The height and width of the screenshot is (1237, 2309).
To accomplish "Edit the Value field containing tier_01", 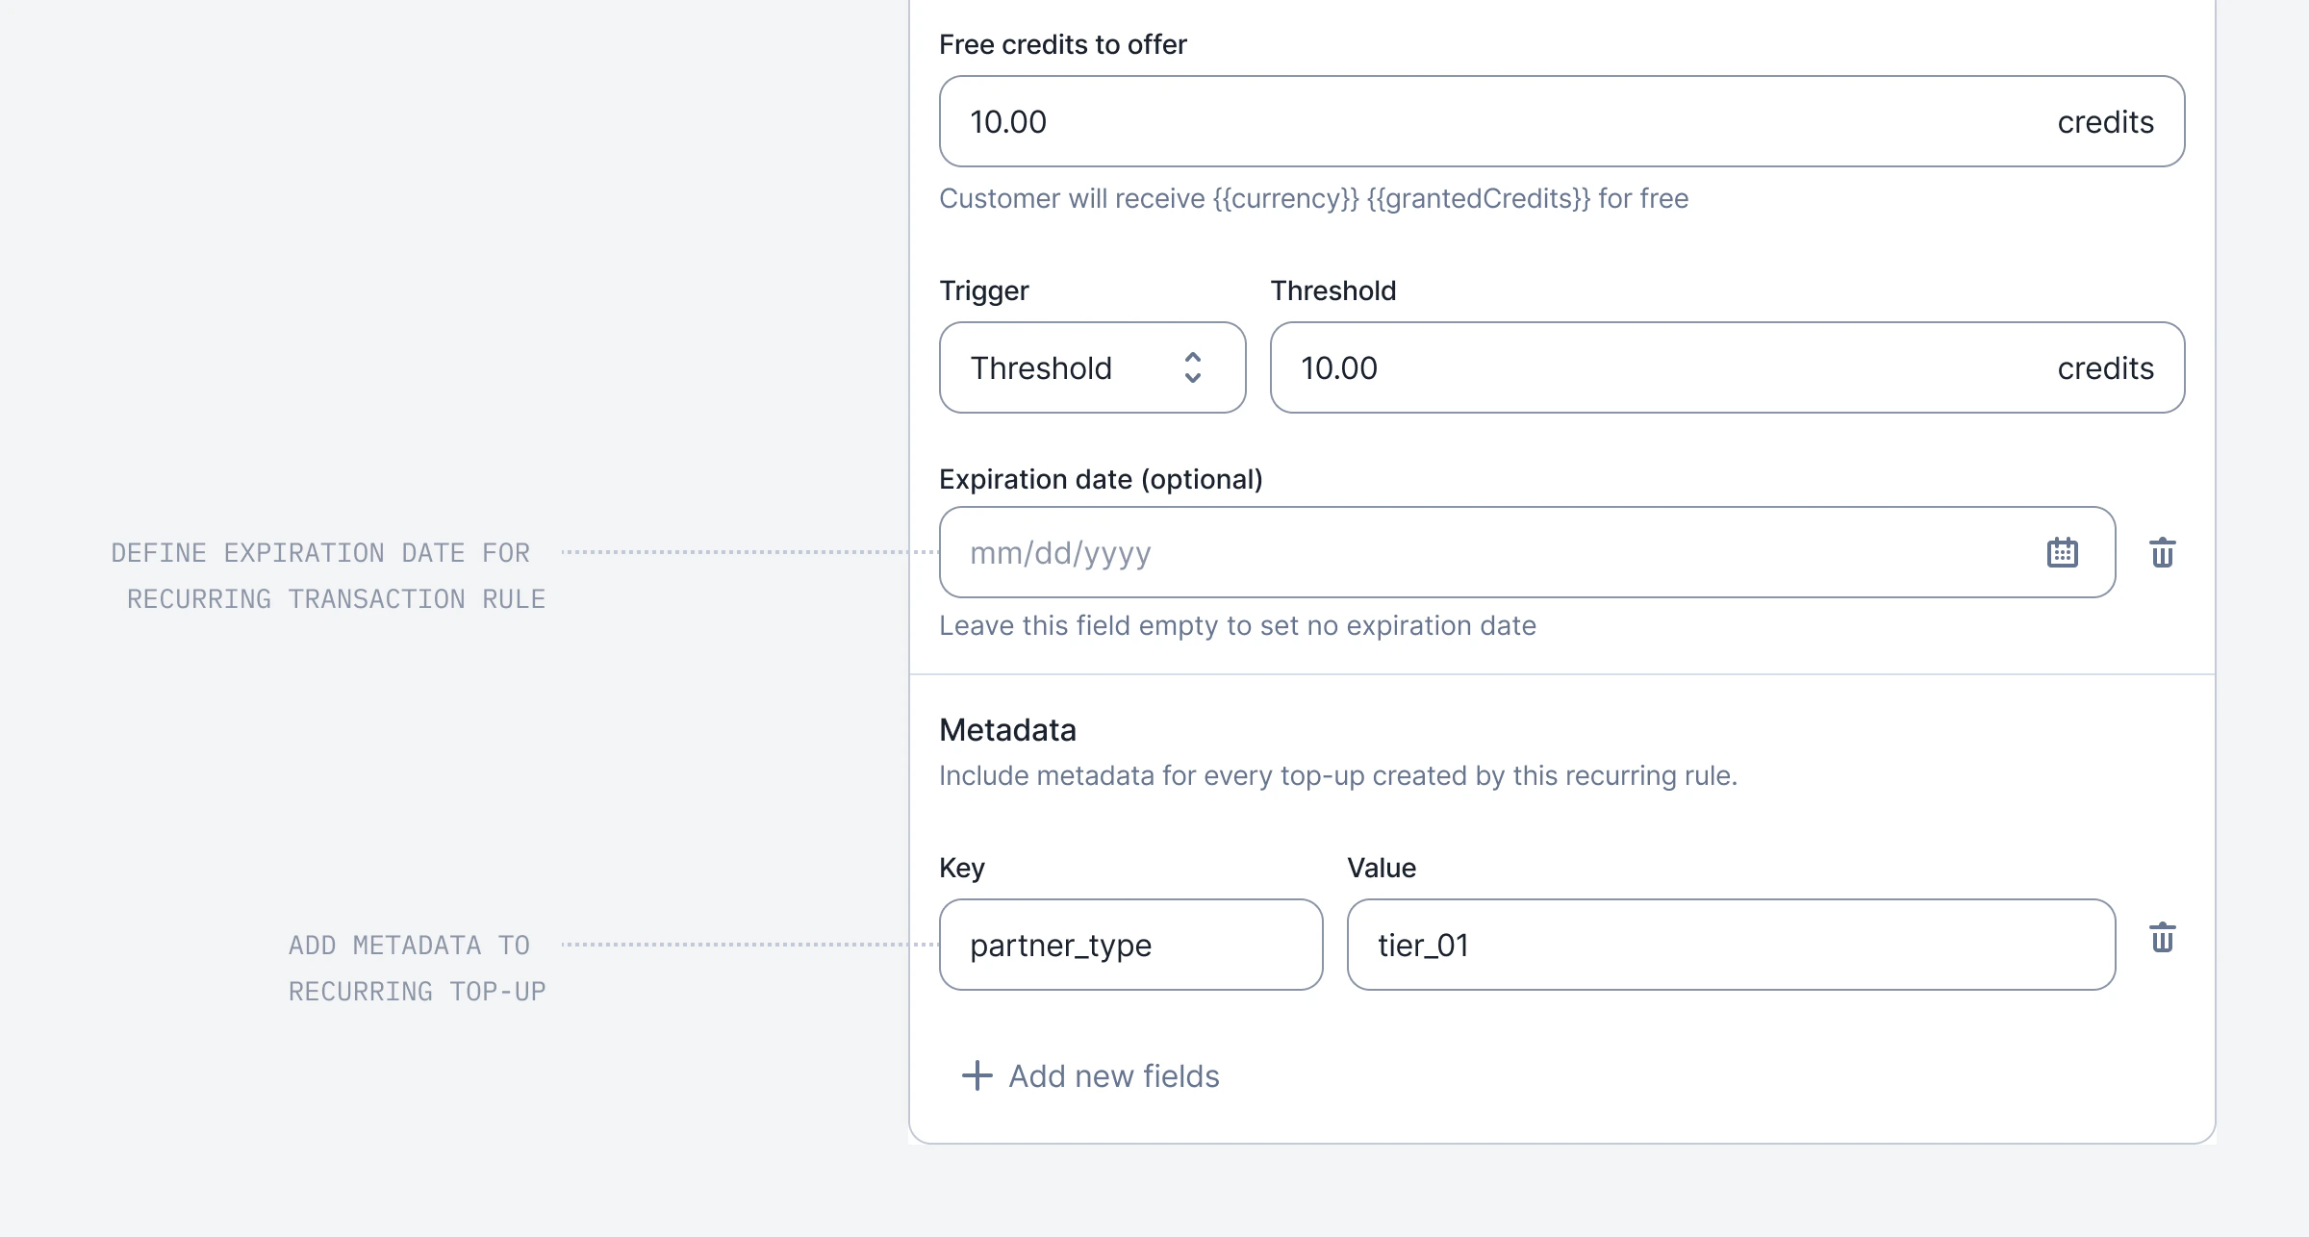I will pyautogui.click(x=1731, y=945).
